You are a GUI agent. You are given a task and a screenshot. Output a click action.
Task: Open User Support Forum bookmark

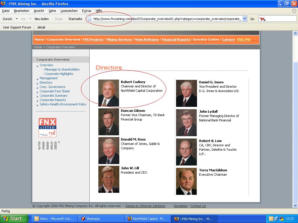click(x=17, y=27)
